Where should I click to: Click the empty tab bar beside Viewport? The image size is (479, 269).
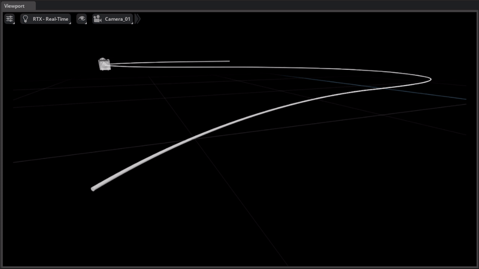pyautogui.click(x=239, y=5)
